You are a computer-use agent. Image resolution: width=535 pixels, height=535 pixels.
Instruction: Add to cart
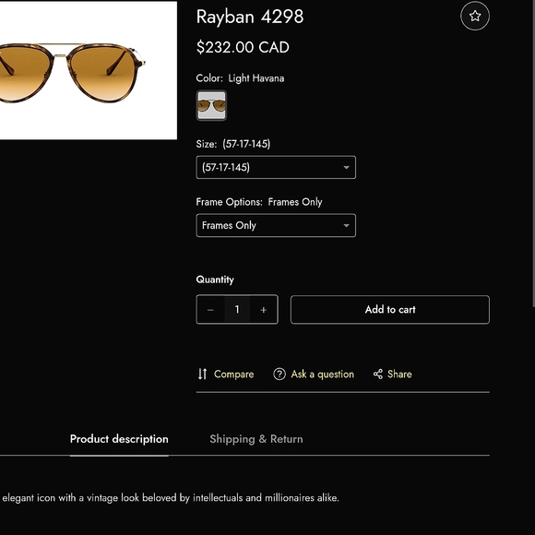(390, 309)
